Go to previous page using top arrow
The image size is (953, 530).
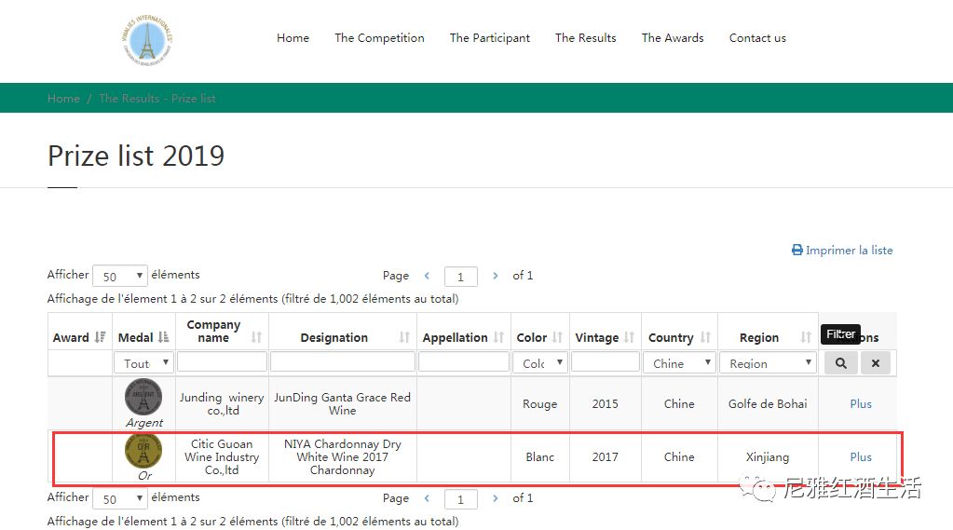(x=427, y=276)
